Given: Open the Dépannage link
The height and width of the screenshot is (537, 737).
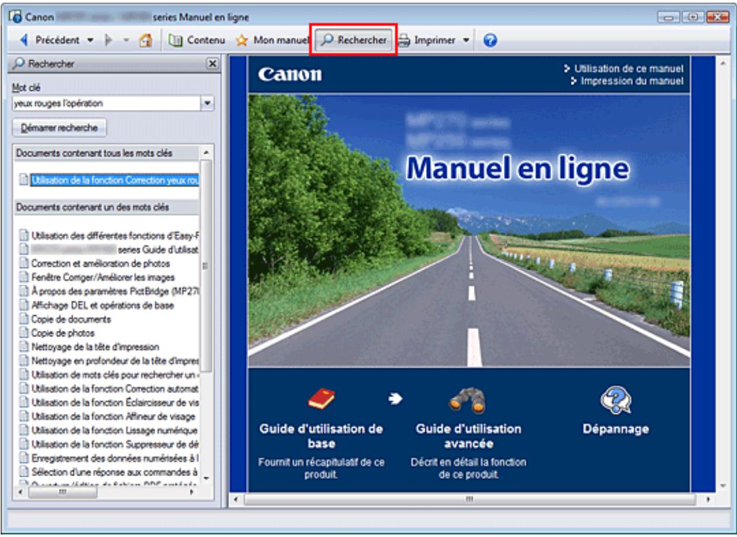Looking at the screenshot, I should [x=616, y=429].
